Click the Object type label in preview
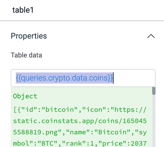Viewport: 164px width, 147px height. [x=25, y=96]
